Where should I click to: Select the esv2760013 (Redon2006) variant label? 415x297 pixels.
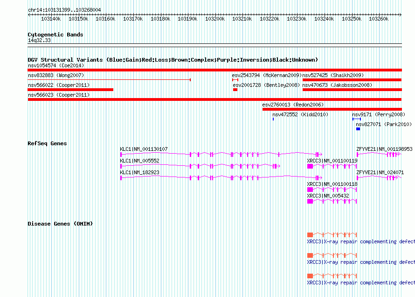click(x=293, y=105)
